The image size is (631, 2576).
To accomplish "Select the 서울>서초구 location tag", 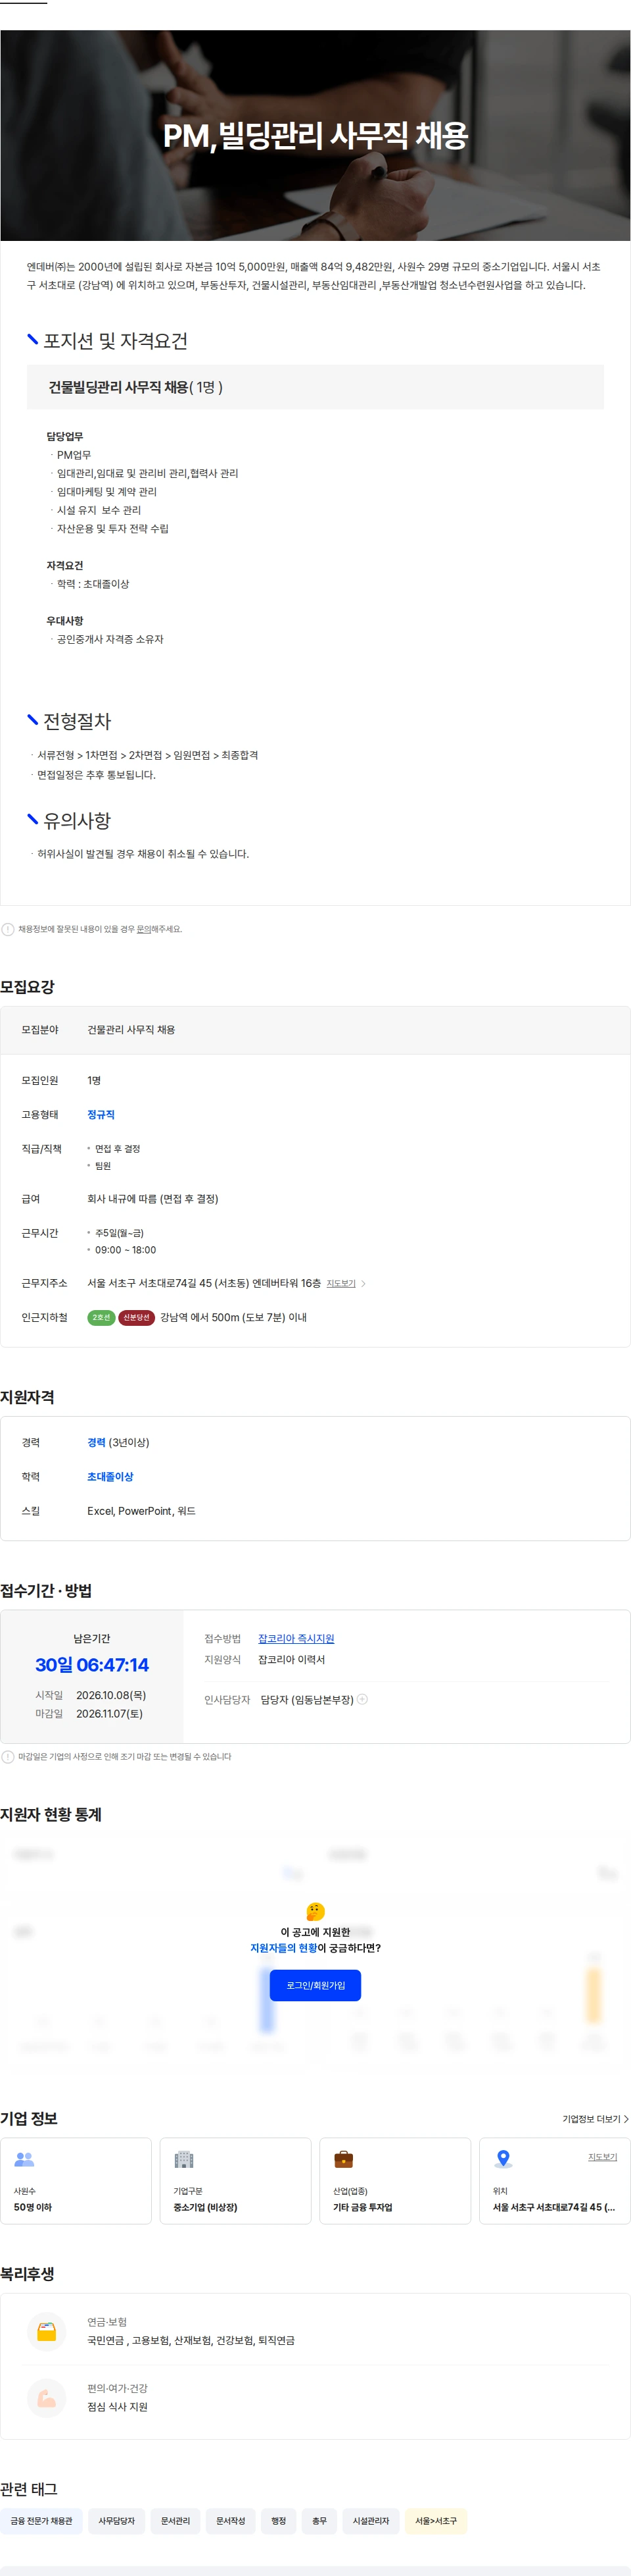I will pyautogui.click(x=436, y=2521).
